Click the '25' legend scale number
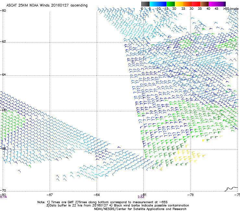Viewport: 240px width, 211px height. point(183,9)
